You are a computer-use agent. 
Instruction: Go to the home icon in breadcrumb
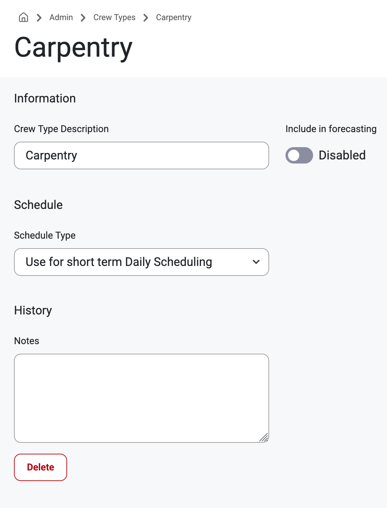[x=24, y=17]
